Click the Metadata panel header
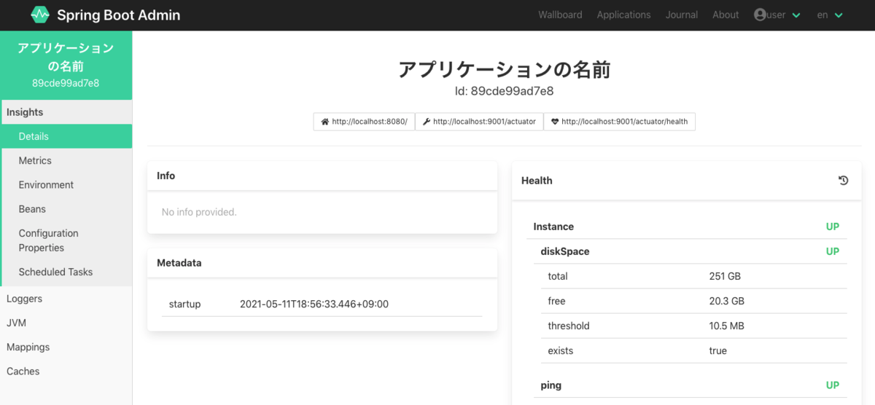Viewport: 875px width, 405px height. click(322, 262)
